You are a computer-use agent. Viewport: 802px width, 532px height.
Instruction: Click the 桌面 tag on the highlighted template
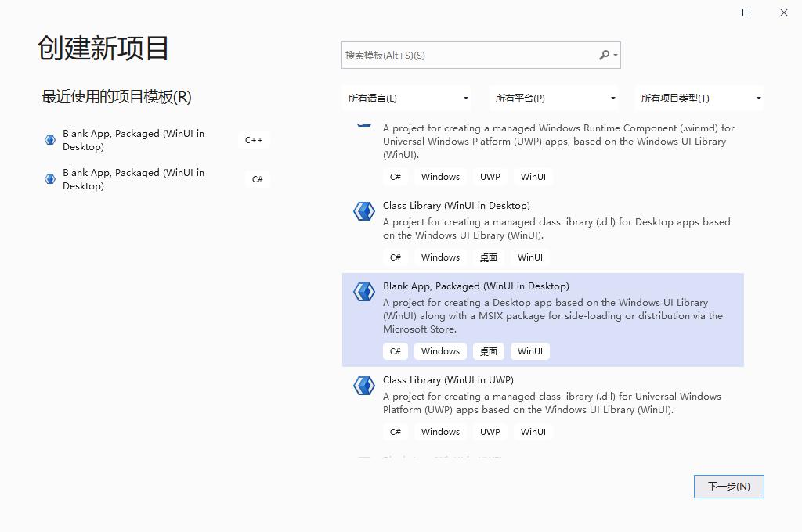(x=488, y=351)
